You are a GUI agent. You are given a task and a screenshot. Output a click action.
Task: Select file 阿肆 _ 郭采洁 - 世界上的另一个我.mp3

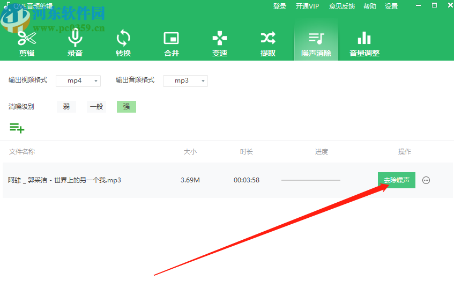pos(64,180)
